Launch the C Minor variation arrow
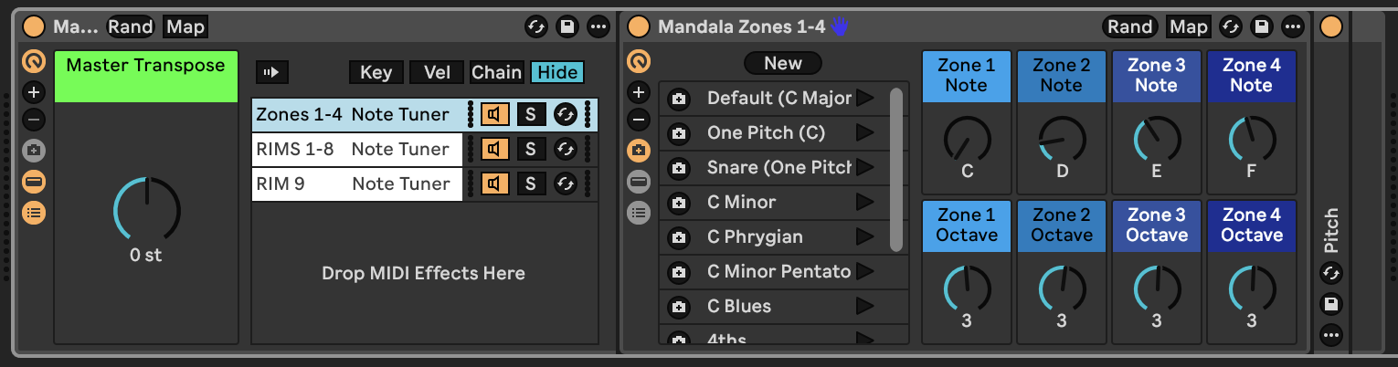The height and width of the screenshot is (367, 1398). [x=864, y=202]
